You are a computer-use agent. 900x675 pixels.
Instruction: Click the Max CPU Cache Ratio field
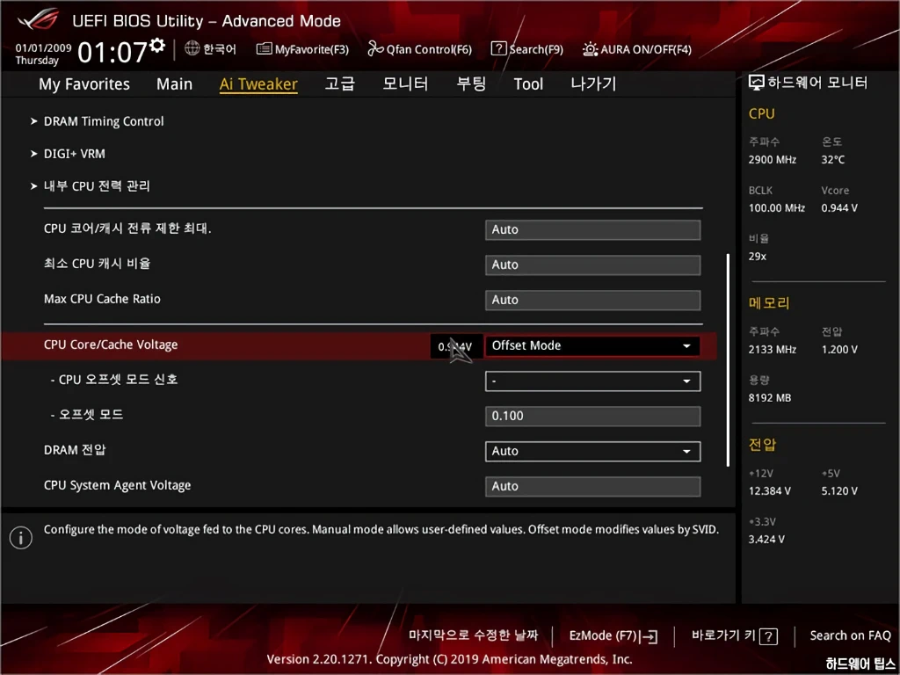(x=592, y=300)
